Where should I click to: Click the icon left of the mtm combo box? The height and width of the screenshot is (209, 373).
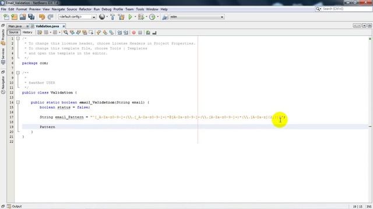coord(165,17)
